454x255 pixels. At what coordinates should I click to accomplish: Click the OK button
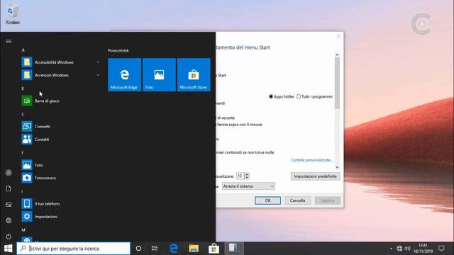(268, 200)
